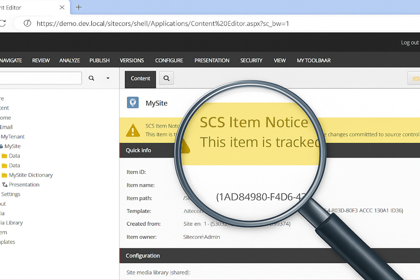Click the MySite item title
The width and height of the screenshot is (420, 280).
pyautogui.click(x=156, y=103)
